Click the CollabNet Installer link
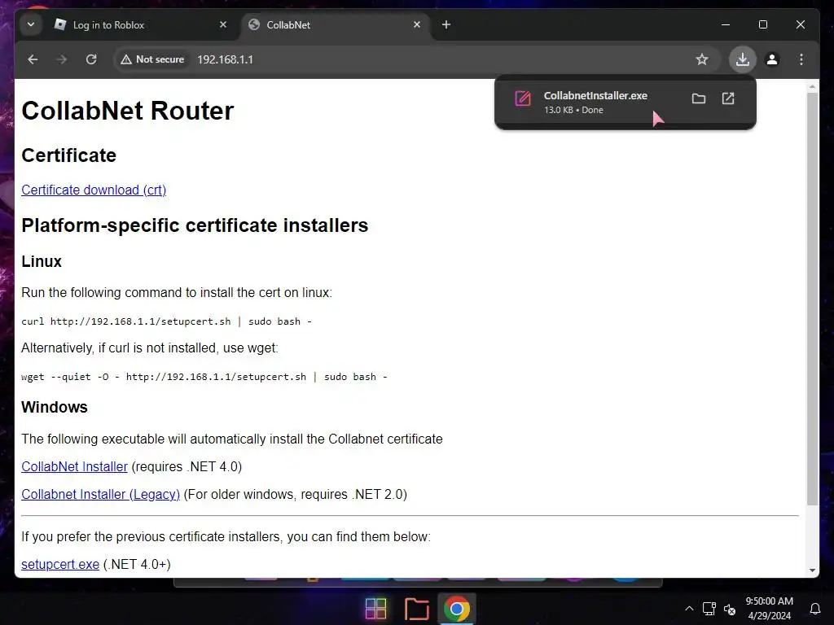Viewport: 834px width, 625px height. (x=74, y=466)
